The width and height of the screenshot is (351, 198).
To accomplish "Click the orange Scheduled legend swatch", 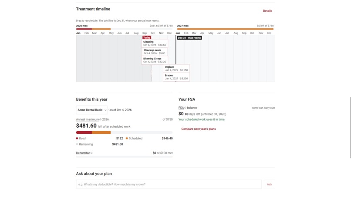I will [x=127, y=139].
